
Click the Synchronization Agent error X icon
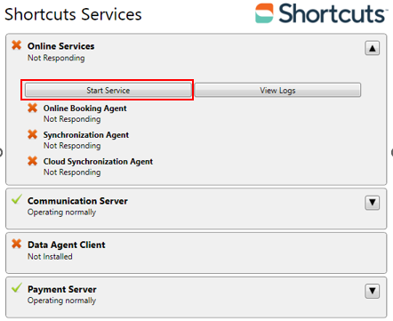[x=32, y=134]
